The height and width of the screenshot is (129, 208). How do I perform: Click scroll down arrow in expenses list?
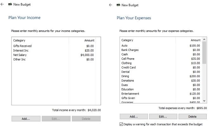pos(204,101)
